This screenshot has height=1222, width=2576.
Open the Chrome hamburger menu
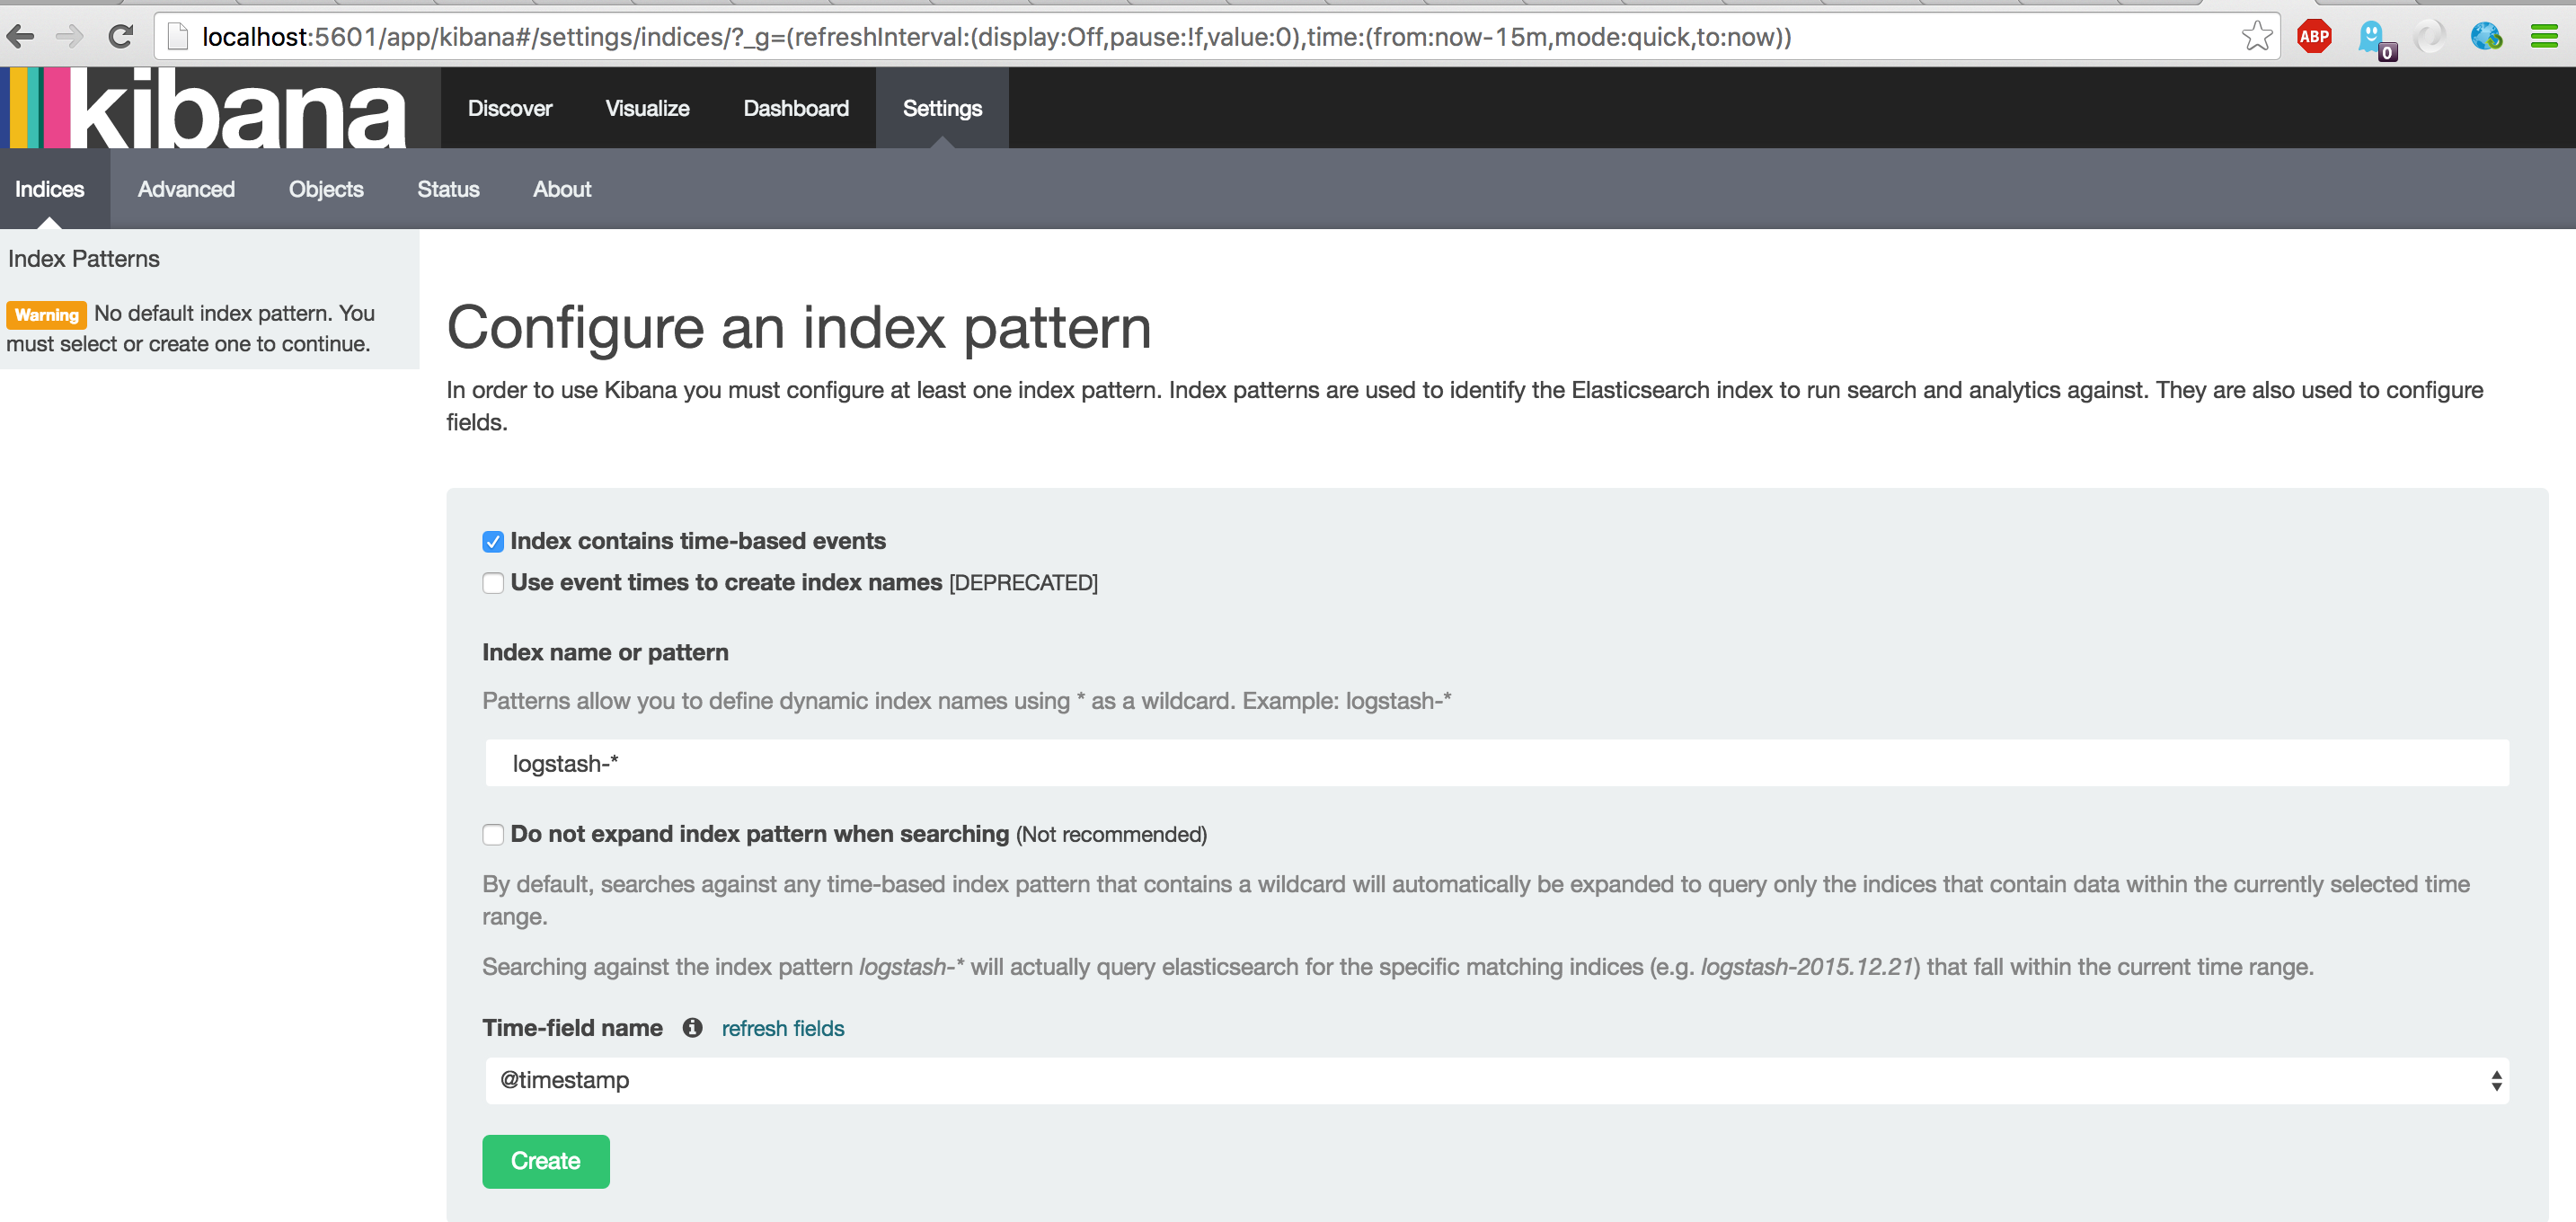2543,37
